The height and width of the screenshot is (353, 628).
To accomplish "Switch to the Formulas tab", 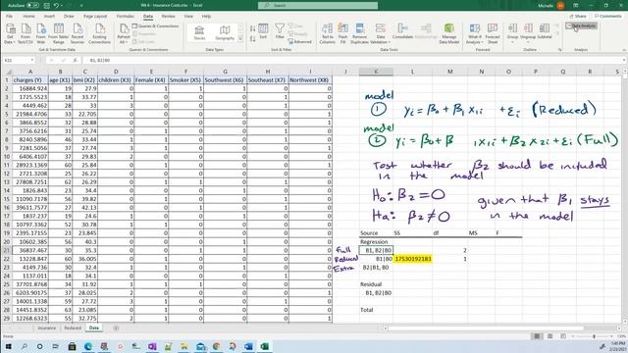I will click(125, 17).
